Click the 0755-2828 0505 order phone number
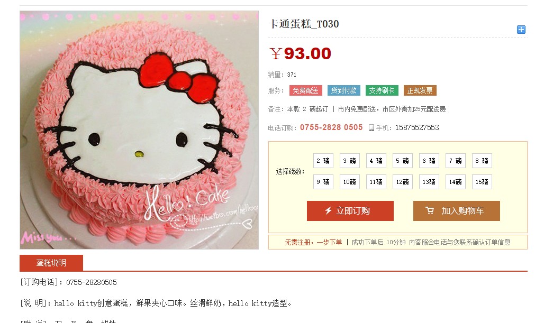This screenshot has height=323, width=535. 331,127
